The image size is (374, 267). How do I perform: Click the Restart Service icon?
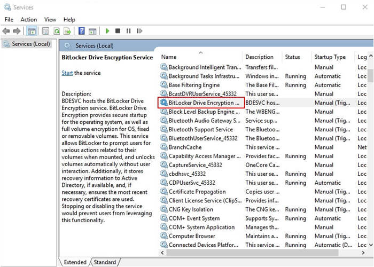click(139, 31)
